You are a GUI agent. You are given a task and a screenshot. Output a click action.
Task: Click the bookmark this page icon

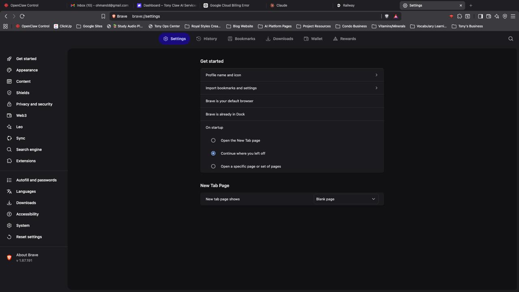[103, 16]
